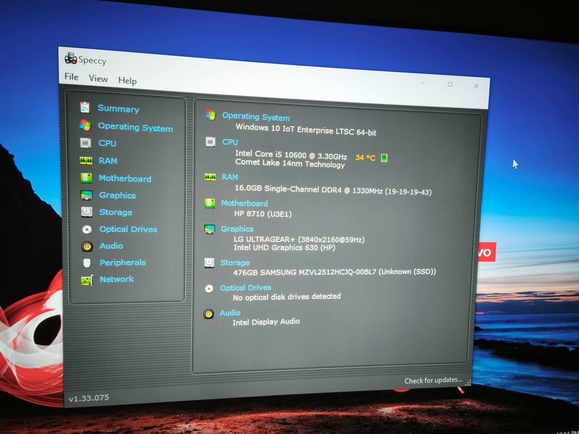
Task: Click Check for updates link
Action: pyautogui.click(x=433, y=380)
